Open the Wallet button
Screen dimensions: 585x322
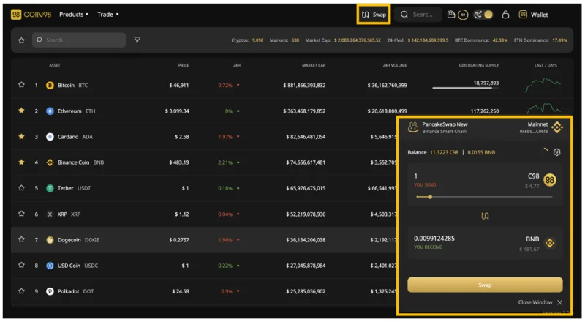[534, 15]
